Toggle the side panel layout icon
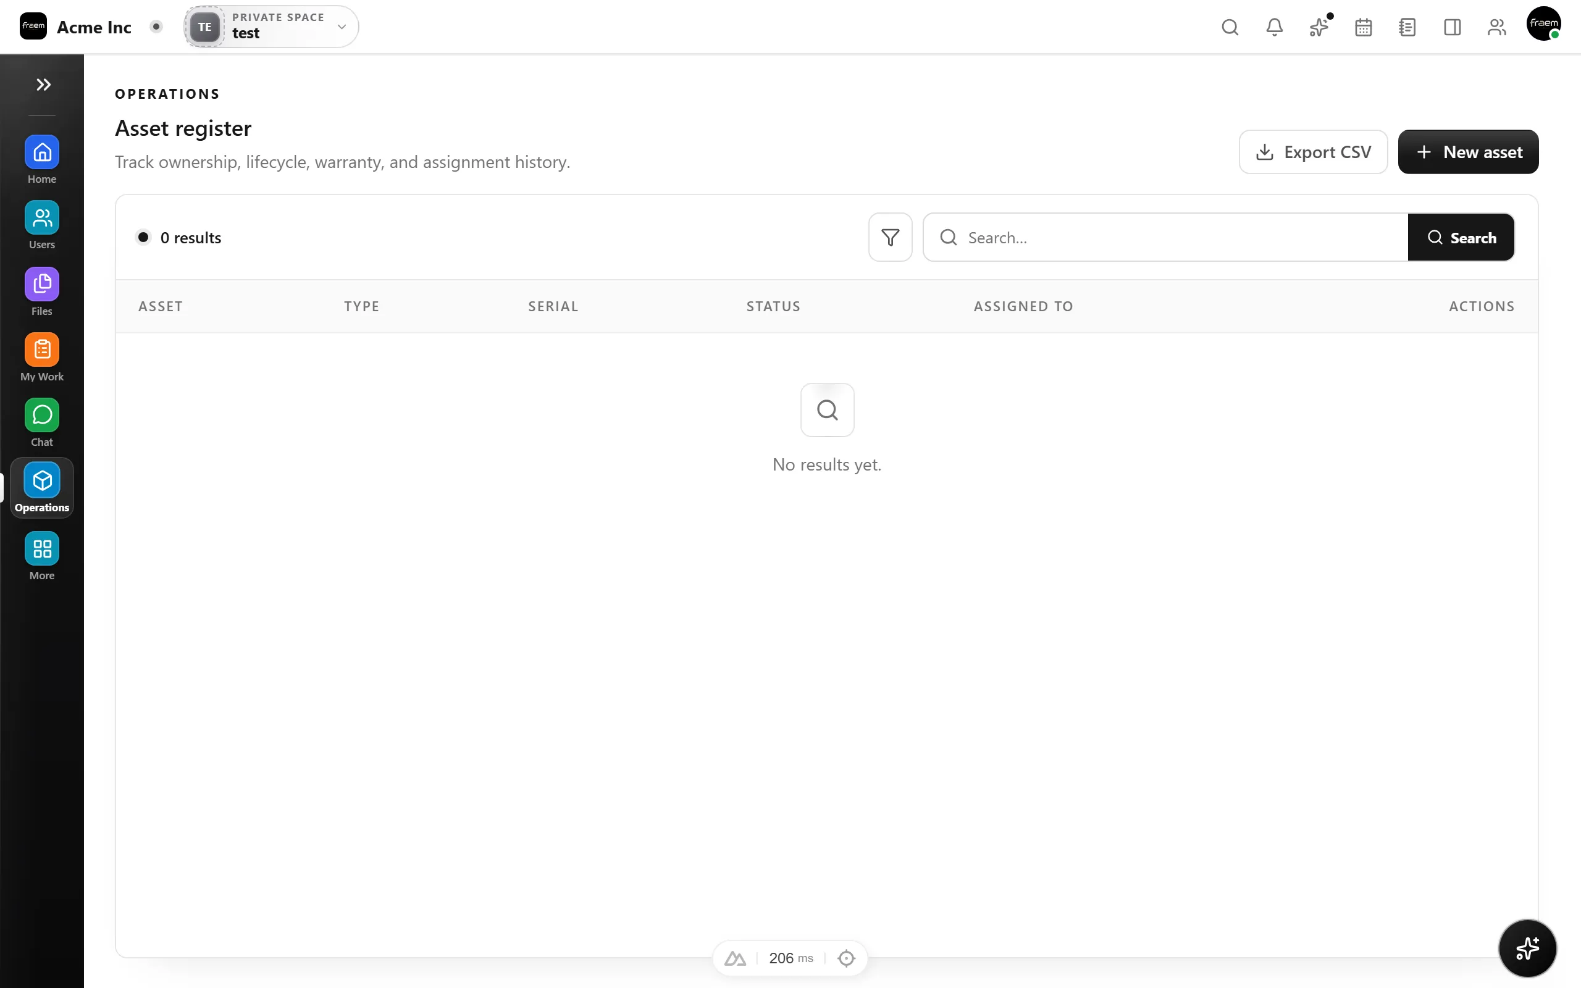This screenshot has height=988, width=1581. 1452,27
